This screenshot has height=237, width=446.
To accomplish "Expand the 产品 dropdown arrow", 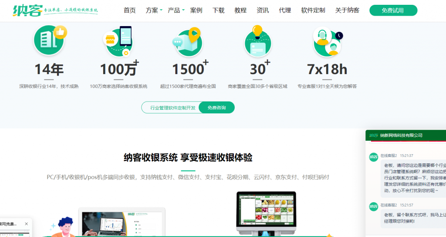I will [183, 10].
